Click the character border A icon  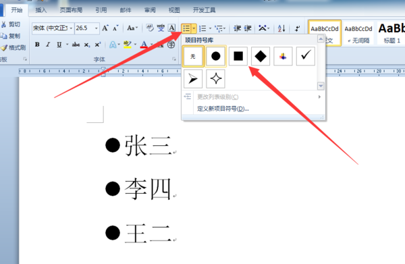pyautogui.click(x=171, y=28)
